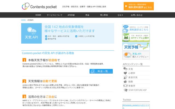Open 栄養学 in API contents list
This screenshot has width=175, height=109.
pos(132,86)
